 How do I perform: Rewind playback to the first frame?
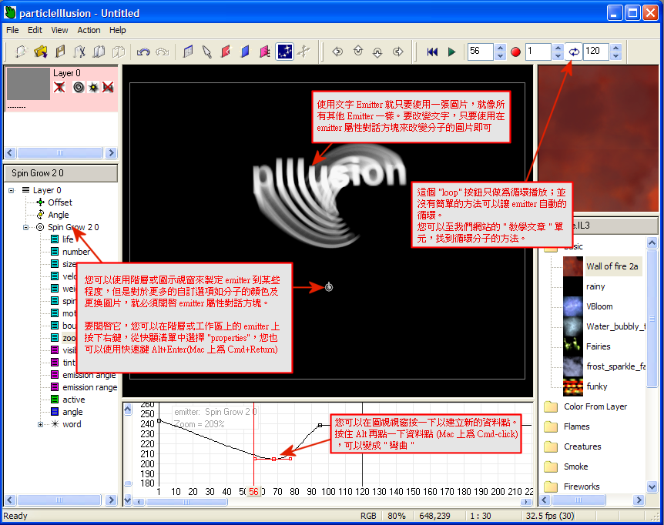pos(432,52)
